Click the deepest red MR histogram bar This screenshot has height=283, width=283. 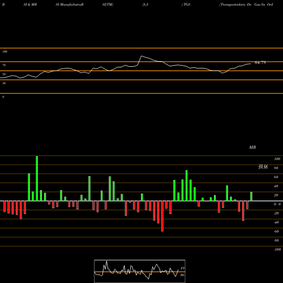pyautogui.click(x=162, y=216)
